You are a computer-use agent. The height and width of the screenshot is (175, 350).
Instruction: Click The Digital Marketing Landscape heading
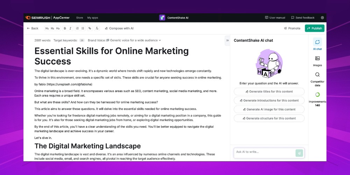(87, 146)
